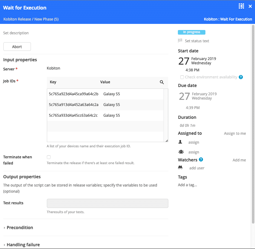255x249 pixels.
Task: Click the Add a tag field
Action: click(188, 185)
